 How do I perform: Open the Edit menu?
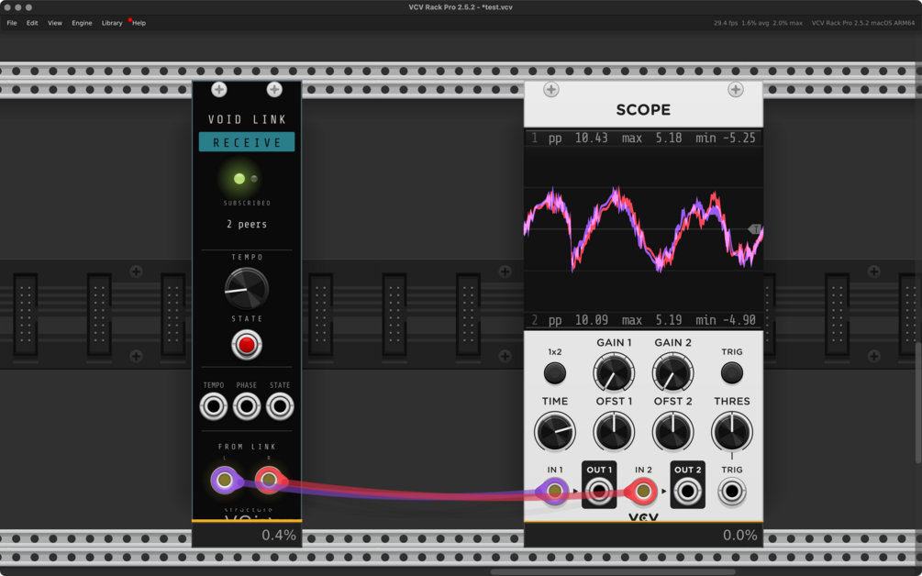32,23
